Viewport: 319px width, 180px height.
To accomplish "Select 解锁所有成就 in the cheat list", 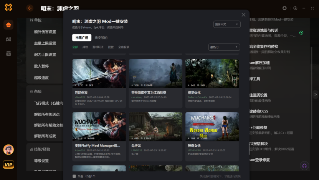I will pyautogui.click(x=45, y=136).
